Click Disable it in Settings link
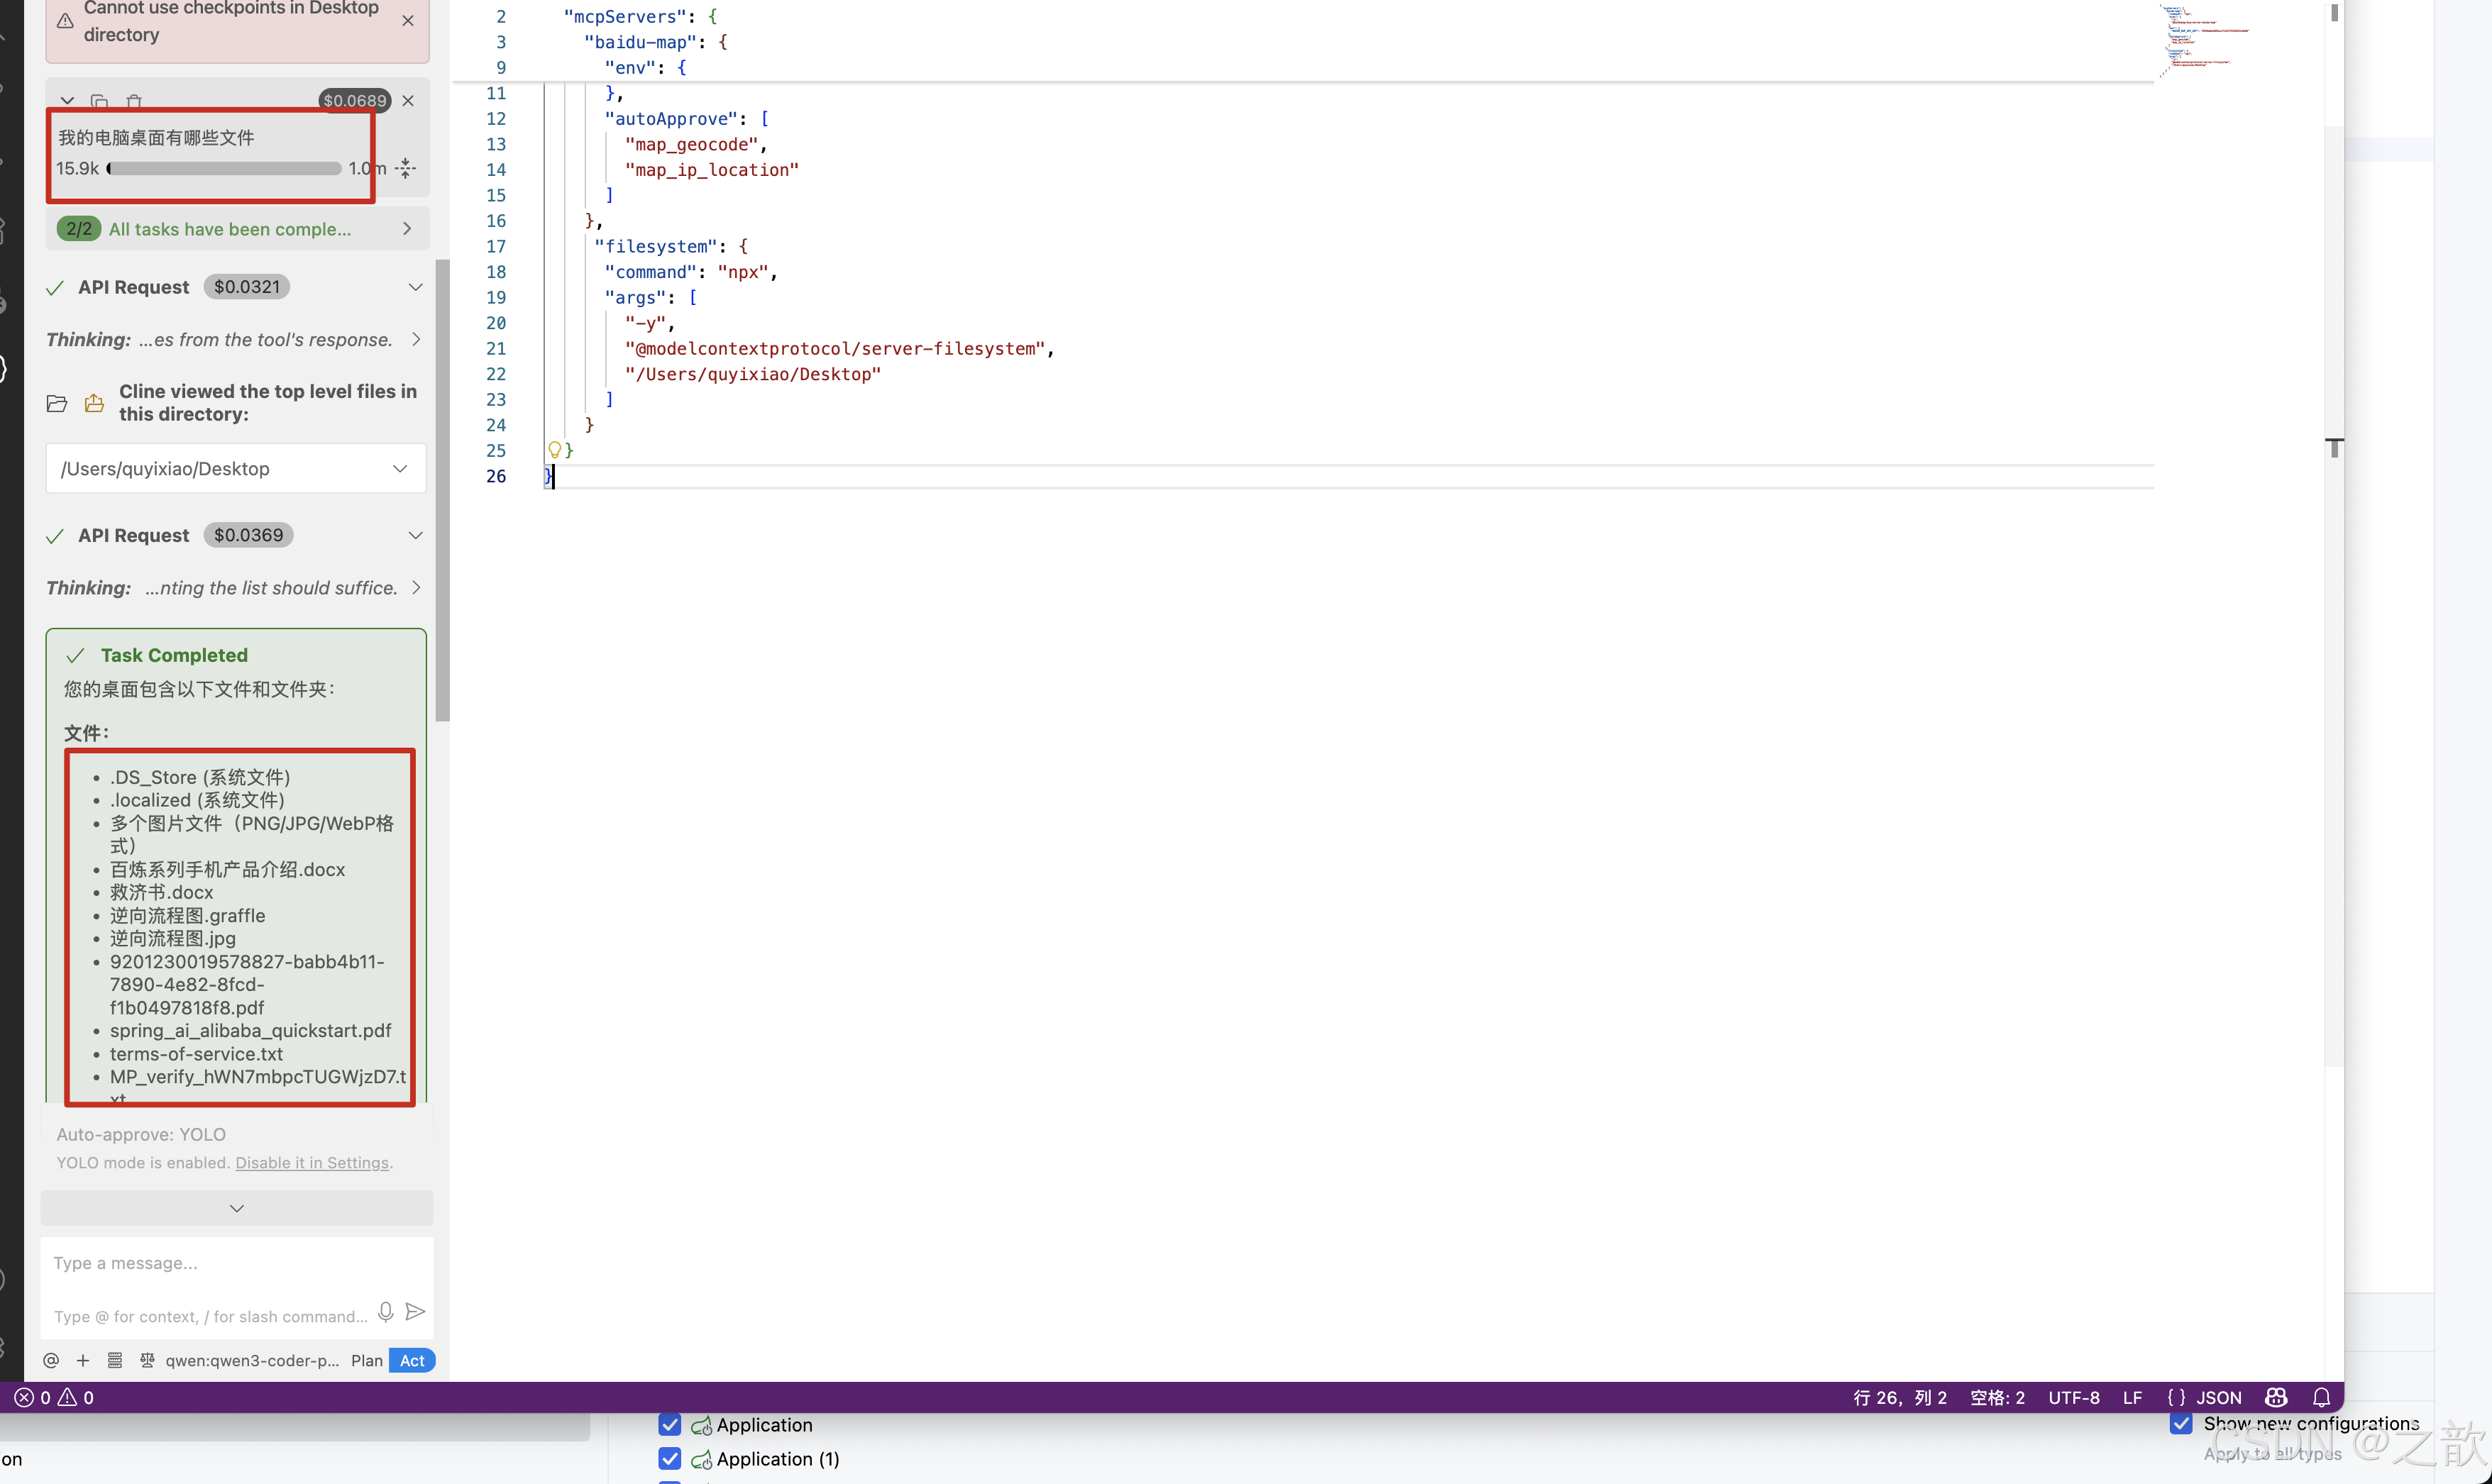2492x1484 pixels. [x=312, y=1163]
